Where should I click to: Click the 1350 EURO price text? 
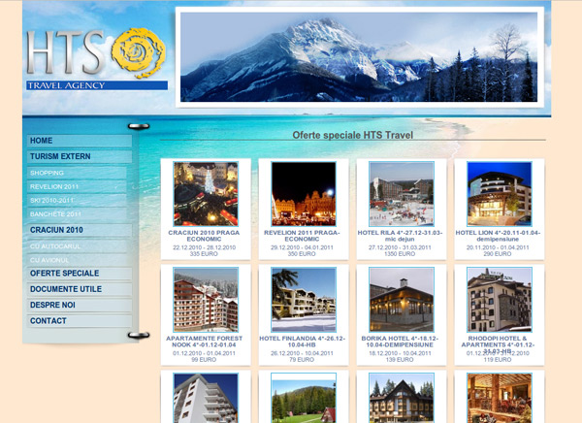click(x=400, y=254)
